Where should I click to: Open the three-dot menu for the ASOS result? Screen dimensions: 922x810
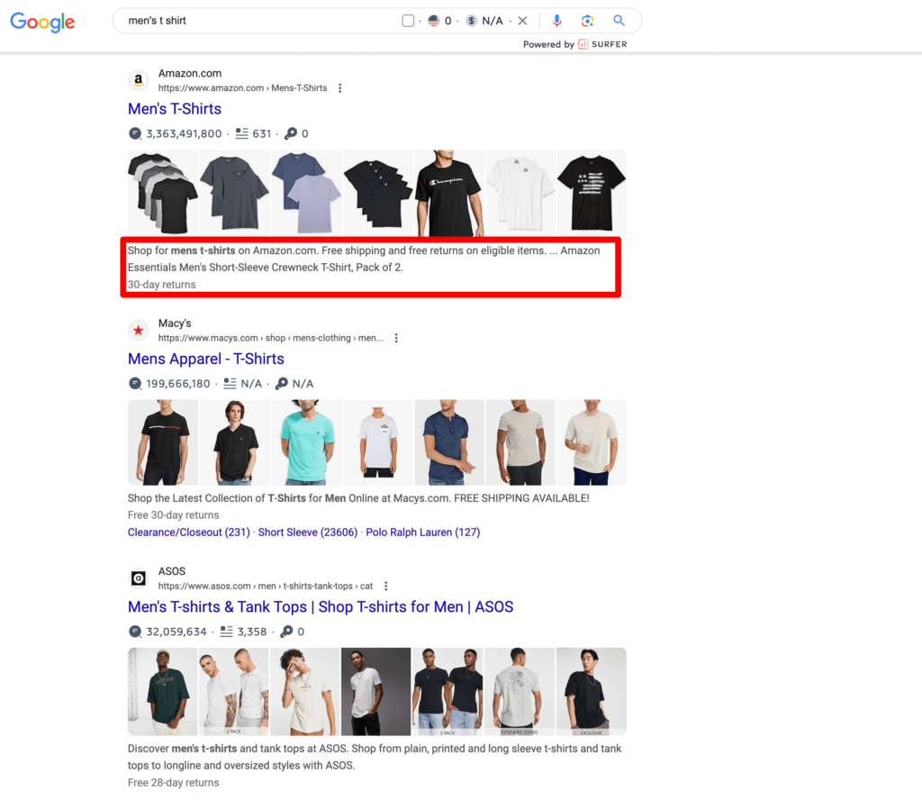(386, 586)
